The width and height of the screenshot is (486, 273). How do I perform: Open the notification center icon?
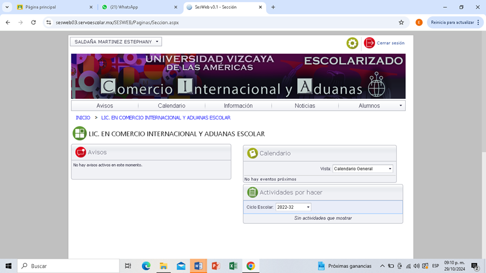click(x=475, y=266)
